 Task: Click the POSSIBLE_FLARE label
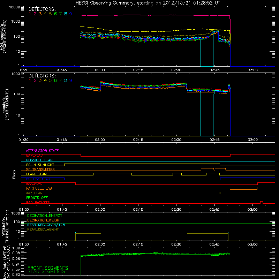pyautogui.click(x=40, y=160)
